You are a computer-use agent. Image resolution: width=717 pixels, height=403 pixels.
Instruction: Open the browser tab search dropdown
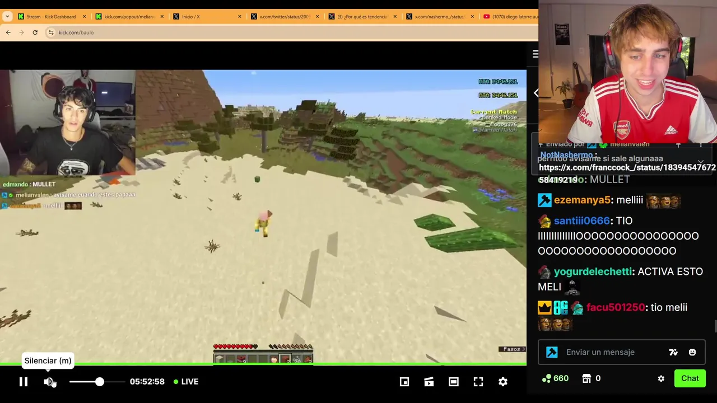tap(7, 17)
